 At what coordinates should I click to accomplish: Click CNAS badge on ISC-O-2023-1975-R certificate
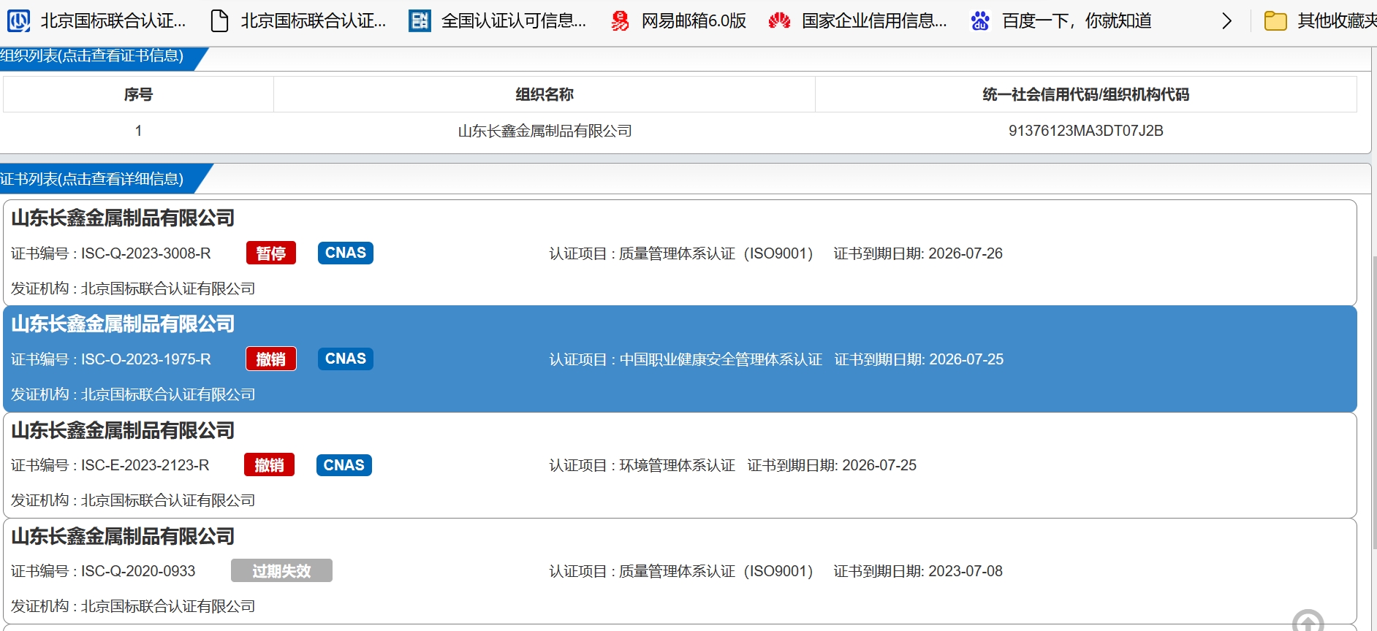(346, 359)
